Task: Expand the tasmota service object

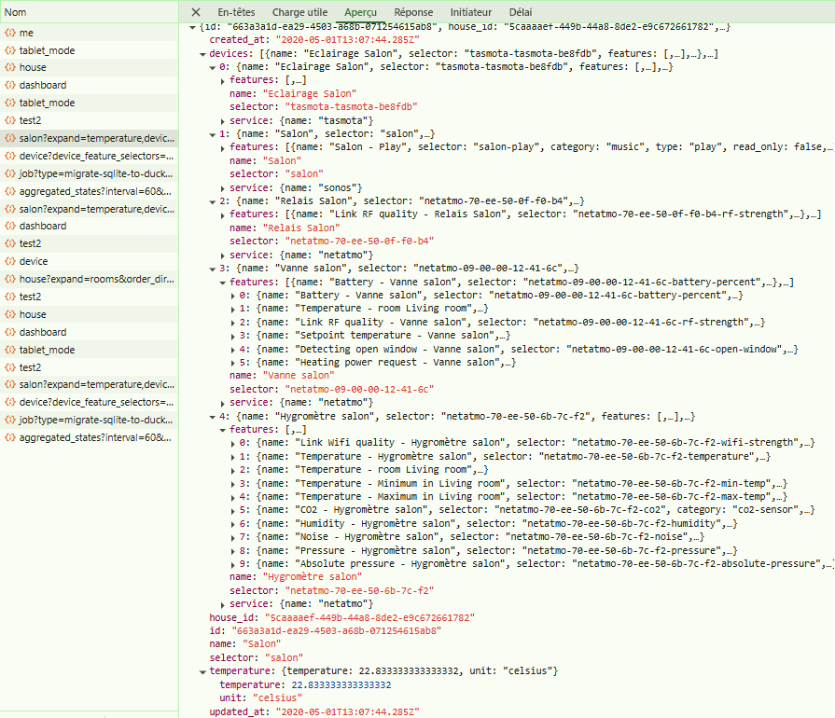Action: point(223,121)
